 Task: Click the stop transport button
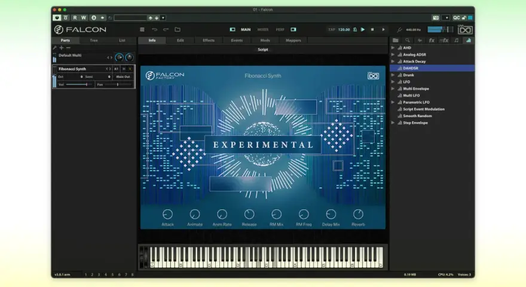pyautogui.click(x=372, y=29)
